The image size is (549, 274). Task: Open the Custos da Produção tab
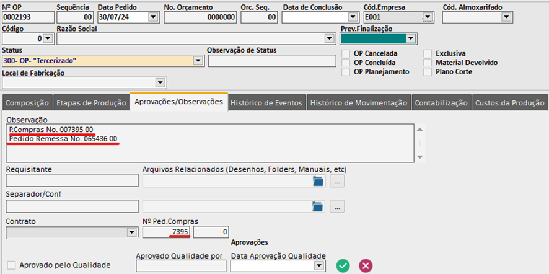510,103
